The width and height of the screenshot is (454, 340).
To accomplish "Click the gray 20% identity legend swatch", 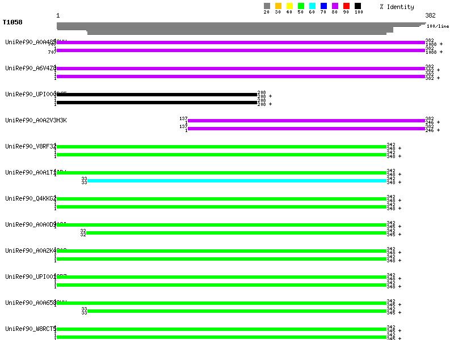I will point(267,6).
